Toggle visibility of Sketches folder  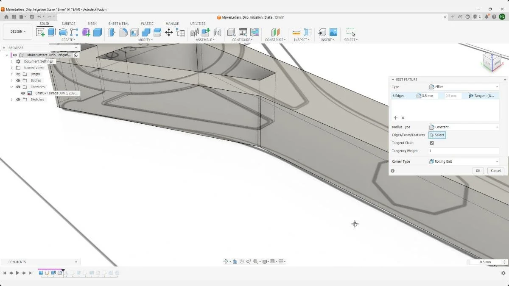pos(18,100)
